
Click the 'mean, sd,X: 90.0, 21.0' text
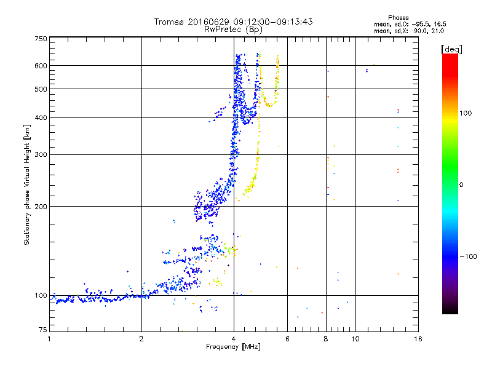(x=409, y=31)
